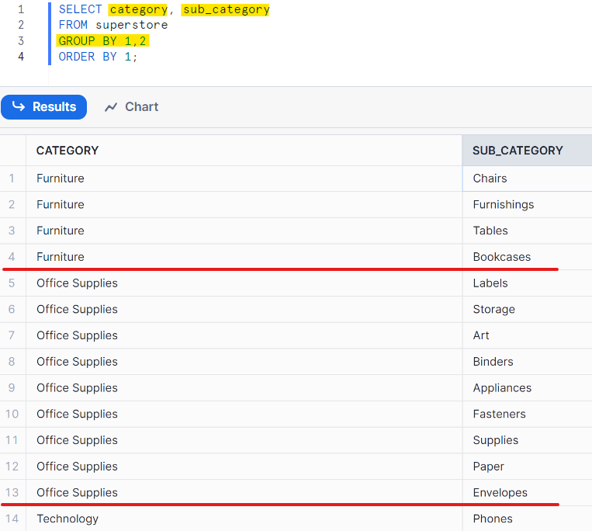This screenshot has height=531, width=592.
Task: Select the Technology category cell
Action: 68,519
